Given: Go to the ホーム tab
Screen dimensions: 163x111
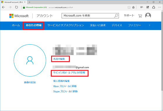Looking at the screenshot, I should [x=16, y=25].
